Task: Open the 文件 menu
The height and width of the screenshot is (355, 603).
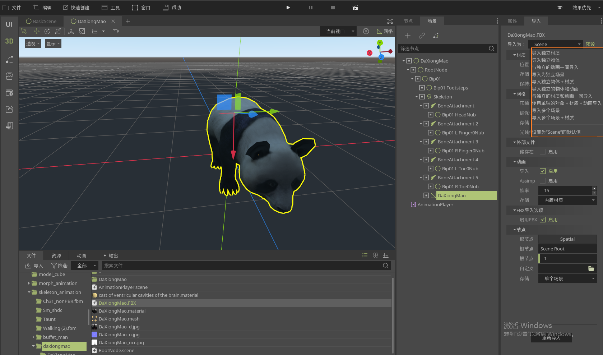Action: 12,8
